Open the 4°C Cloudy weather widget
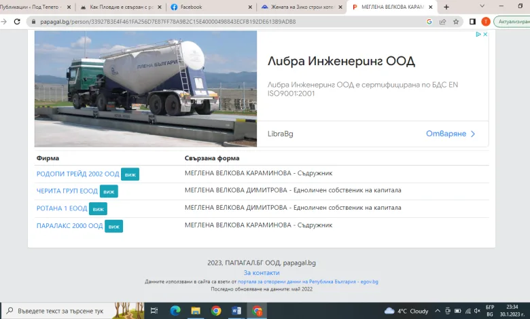Viewport: 530px width, 319px height. click(406, 311)
